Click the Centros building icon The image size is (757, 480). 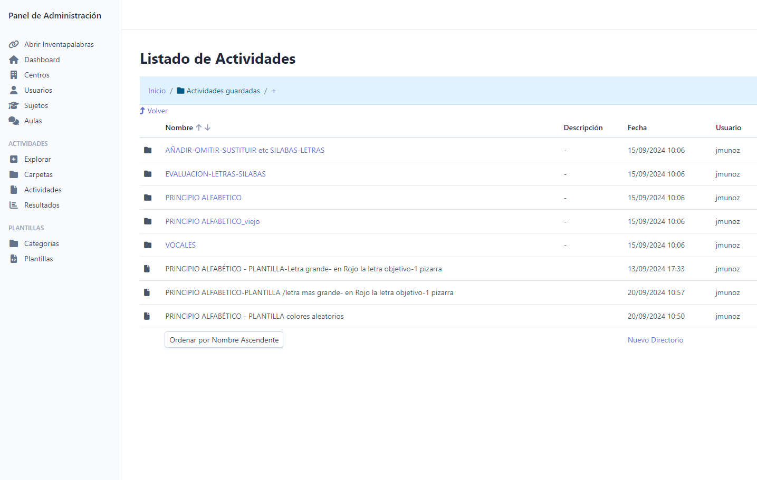point(14,75)
